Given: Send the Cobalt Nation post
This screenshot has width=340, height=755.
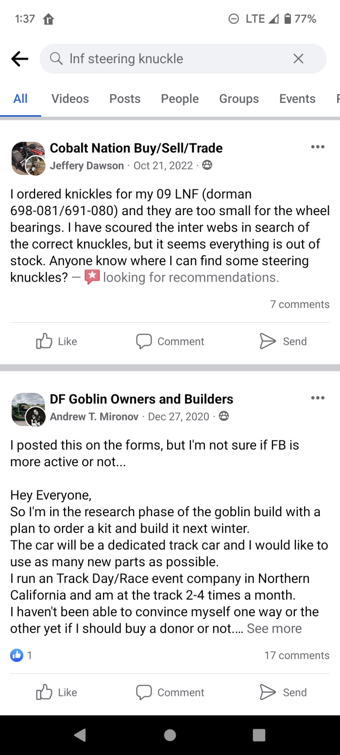Looking at the screenshot, I should tap(283, 341).
